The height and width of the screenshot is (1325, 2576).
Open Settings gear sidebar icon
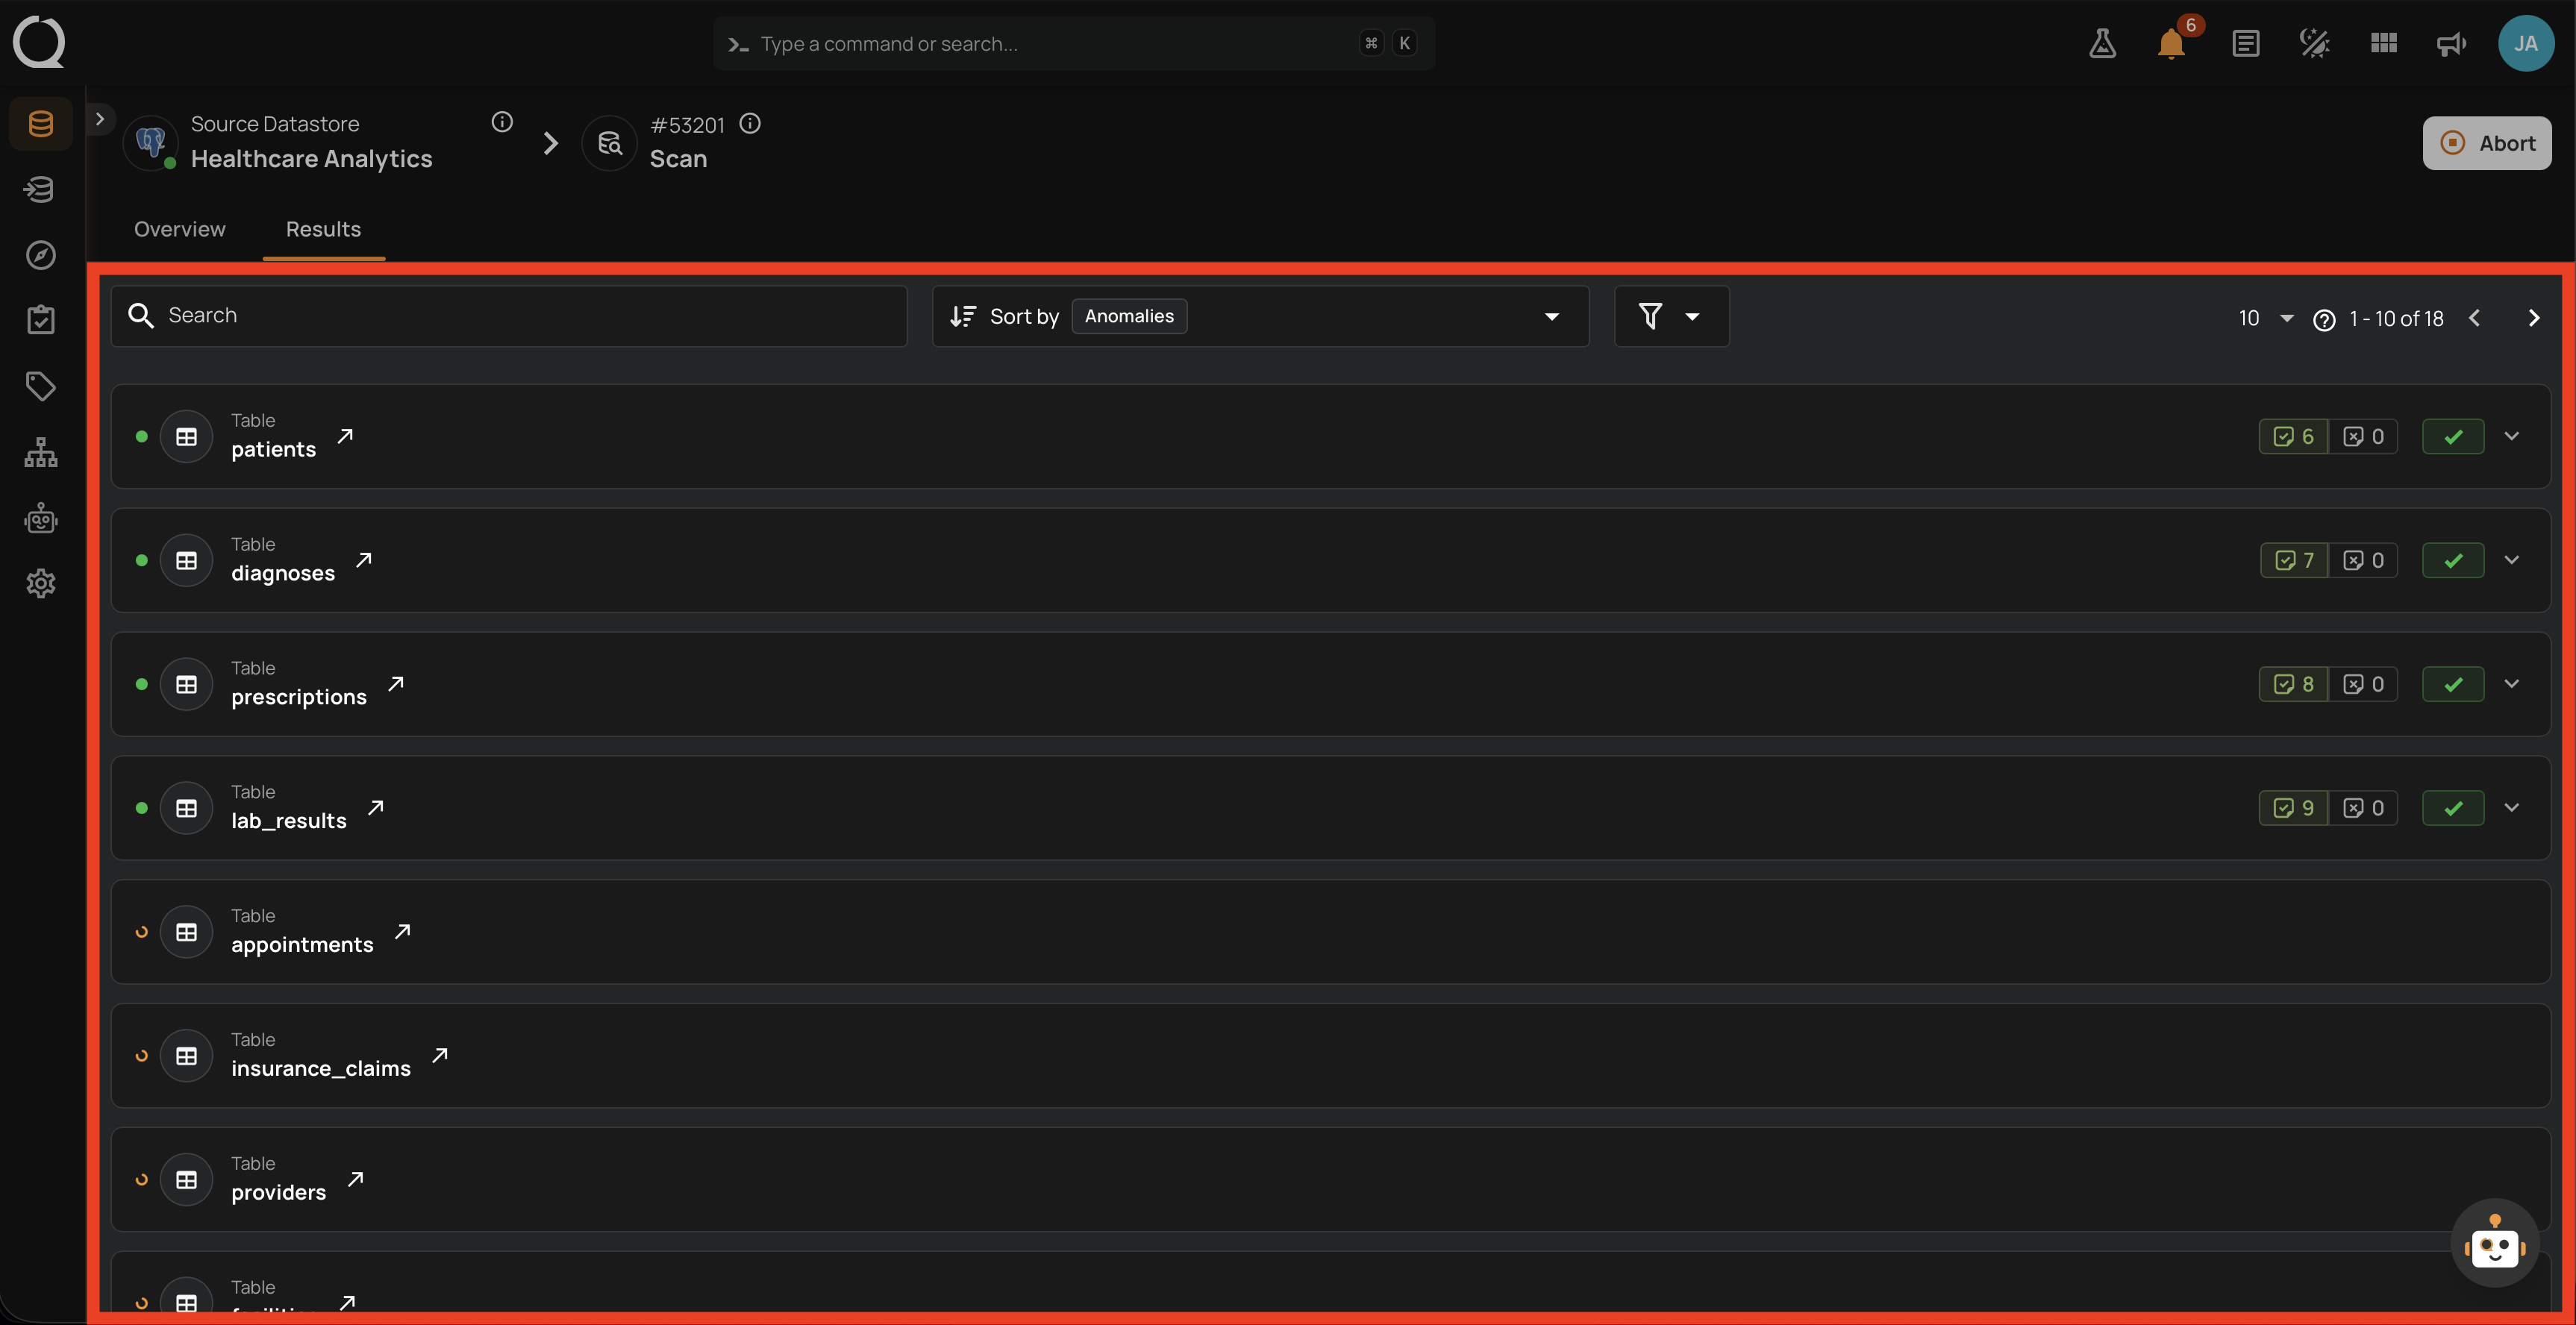[x=40, y=583]
